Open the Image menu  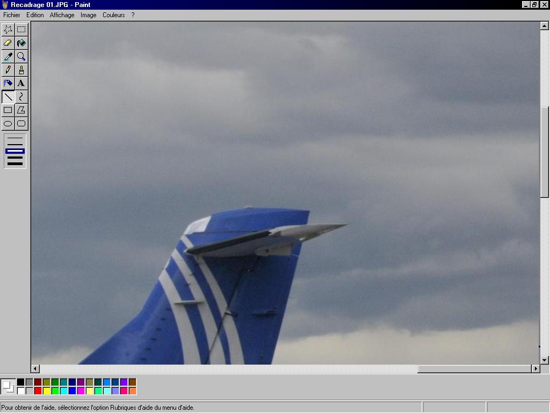pos(88,15)
